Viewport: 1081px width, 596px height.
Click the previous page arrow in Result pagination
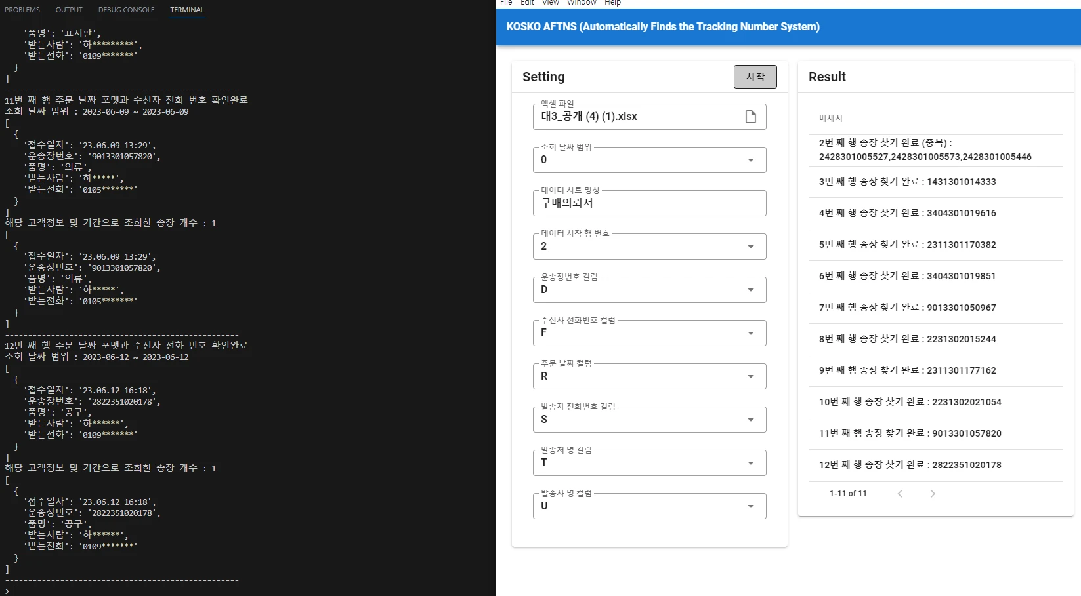coord(900,494)
